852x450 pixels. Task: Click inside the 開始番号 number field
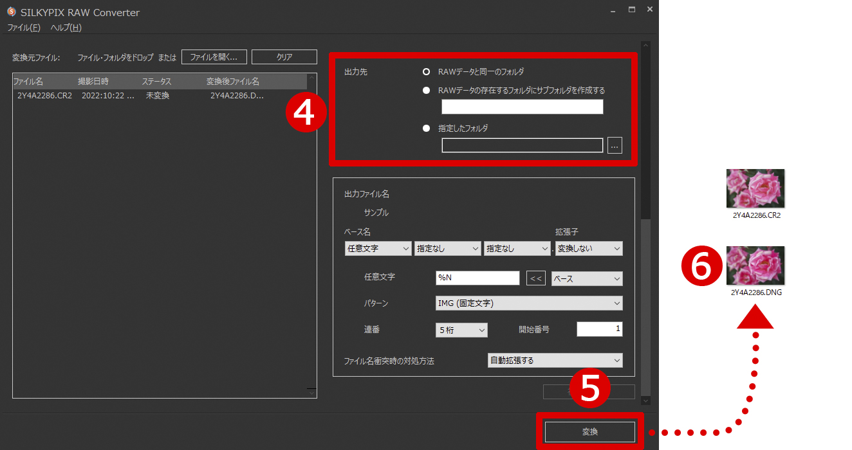[x=599, y=329]
